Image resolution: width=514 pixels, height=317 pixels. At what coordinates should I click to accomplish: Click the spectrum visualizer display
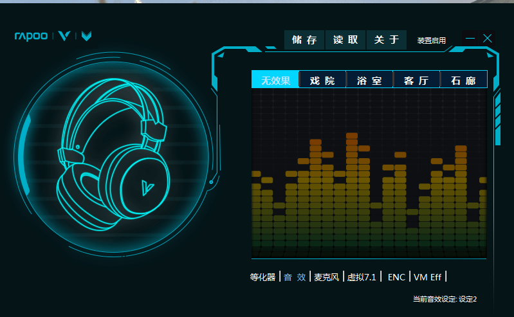(369, 173)
